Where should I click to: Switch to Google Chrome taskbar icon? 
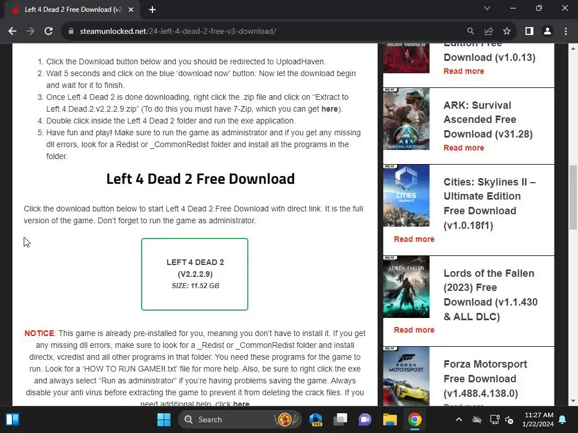point(414,419)
